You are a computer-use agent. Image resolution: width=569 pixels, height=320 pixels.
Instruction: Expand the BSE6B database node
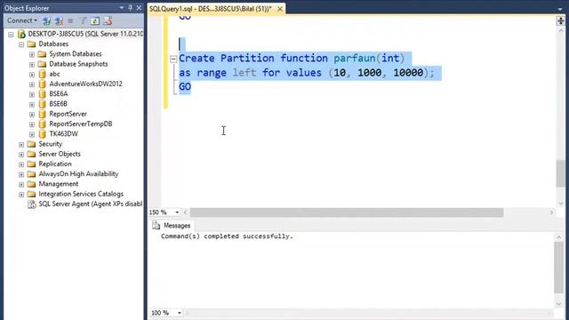[32, 104]
